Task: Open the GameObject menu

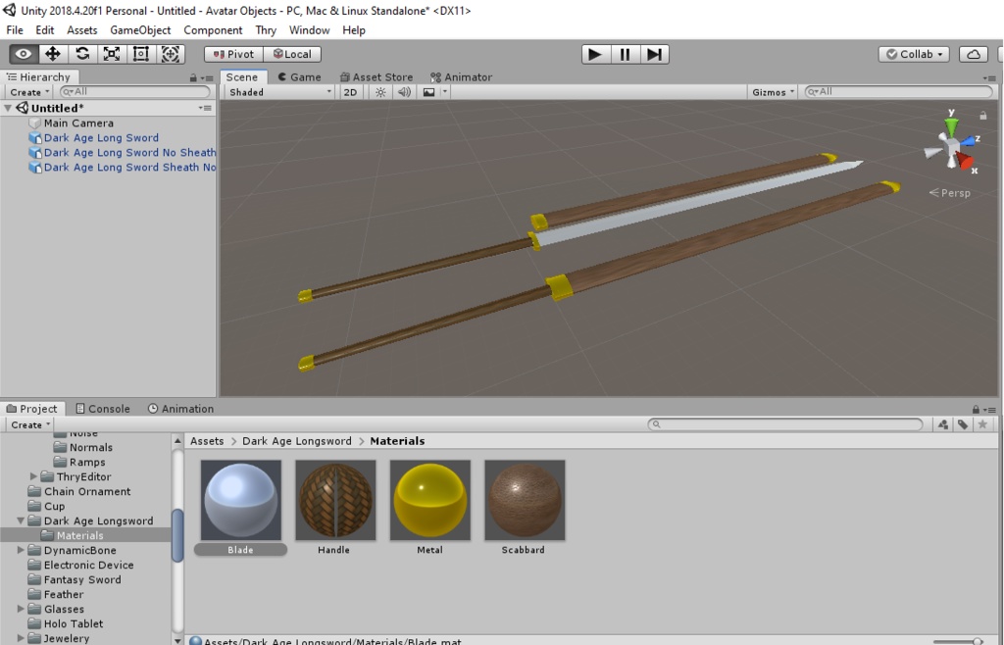Action: (140, 29)
